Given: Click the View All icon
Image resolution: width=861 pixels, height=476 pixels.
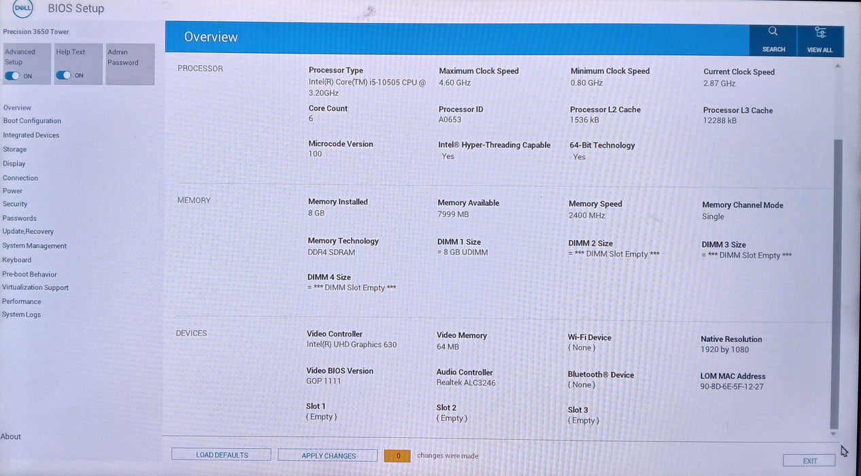Looking at the screenshot, I should [x=820, y=33].
